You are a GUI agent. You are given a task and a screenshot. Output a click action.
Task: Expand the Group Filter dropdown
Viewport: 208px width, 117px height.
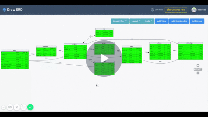[120, 21]
